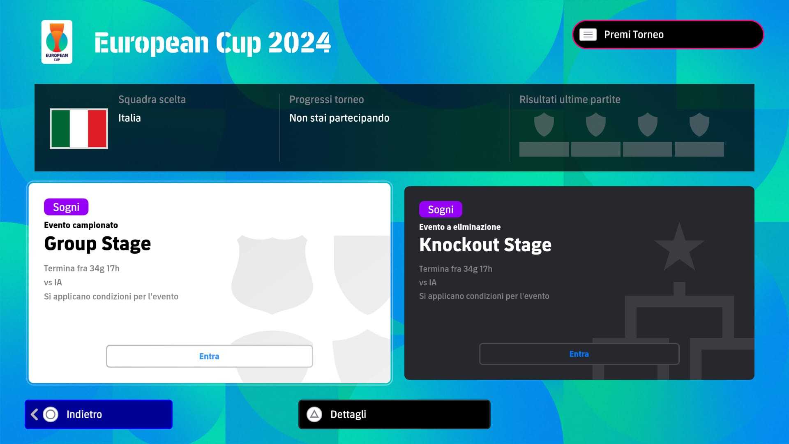The height and width of the screenshot is (444, 789).
Task: Go back with the Indietro button
Action: tap(99, 414)
